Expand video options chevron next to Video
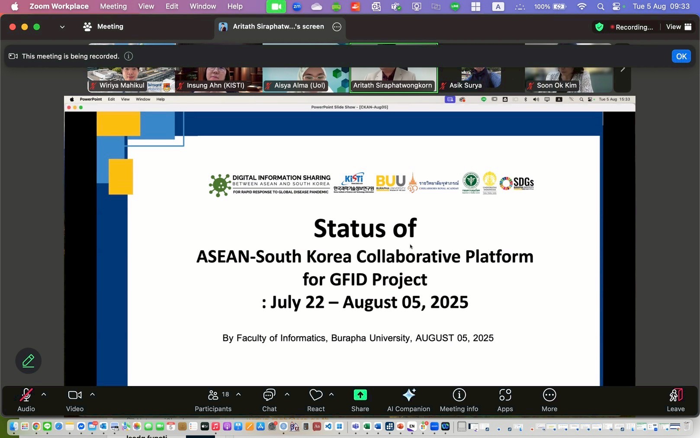The image size is (700, 438). (92, 394)
